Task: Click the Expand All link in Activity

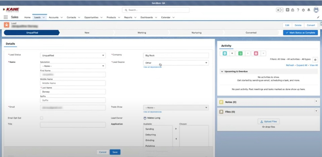Action: coord(301,65)
